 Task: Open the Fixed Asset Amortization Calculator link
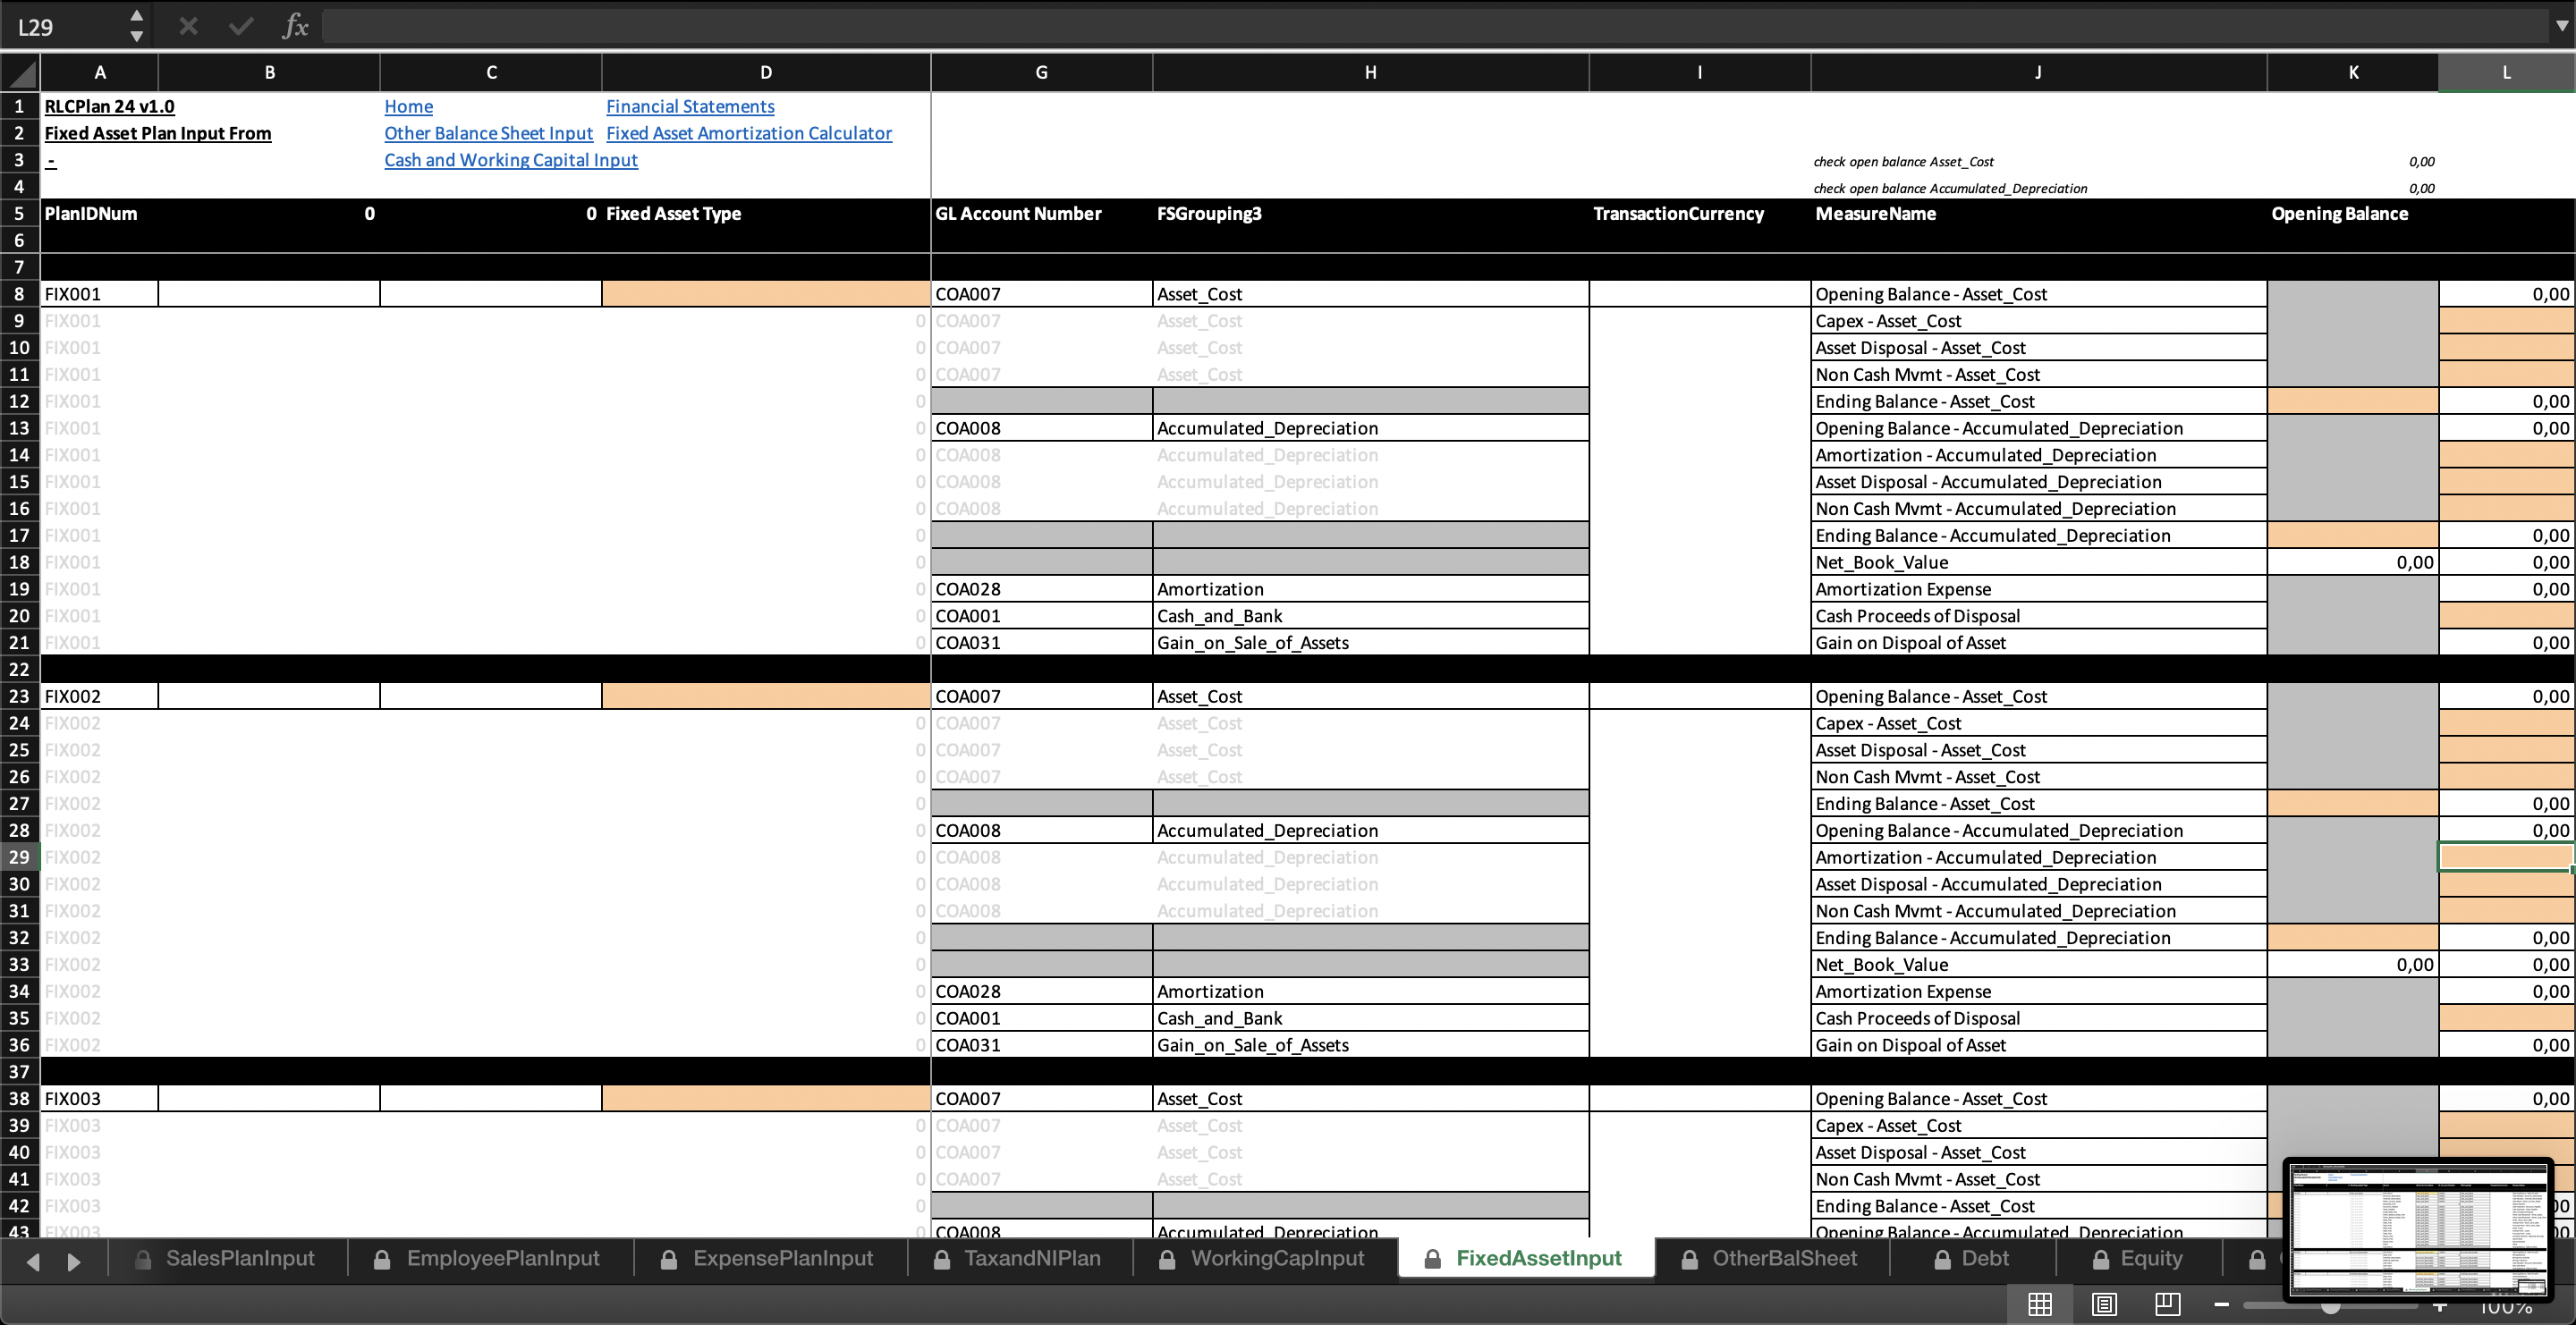tap(749, 133)
